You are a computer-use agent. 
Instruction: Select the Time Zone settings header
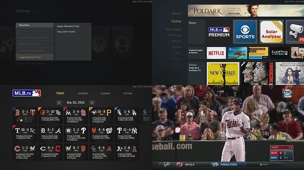35,25
